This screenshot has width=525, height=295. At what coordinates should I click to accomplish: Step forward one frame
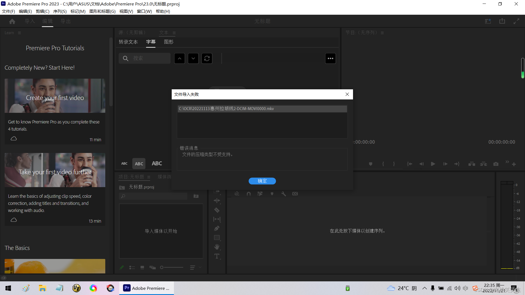pos(445,164)
